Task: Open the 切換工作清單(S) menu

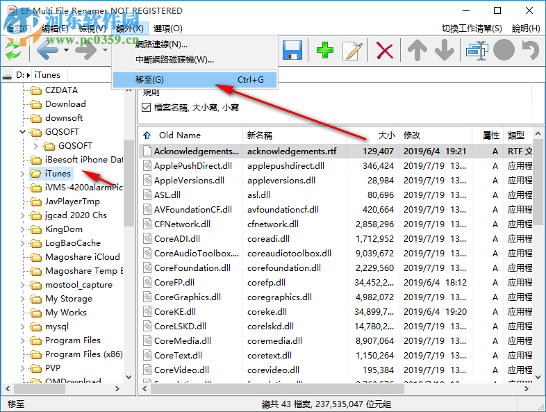Action: (472, 28)
